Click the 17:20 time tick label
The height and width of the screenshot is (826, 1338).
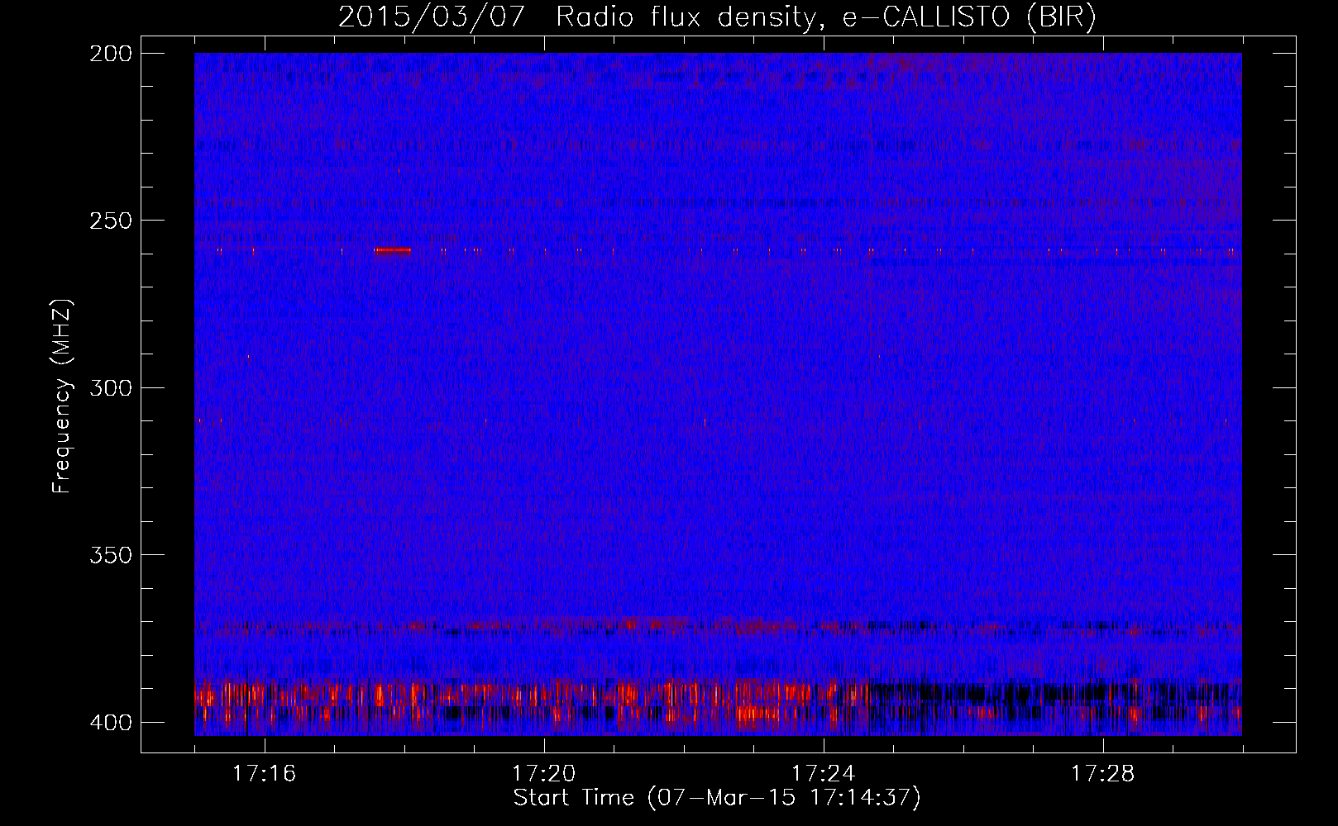coord(543,774)
